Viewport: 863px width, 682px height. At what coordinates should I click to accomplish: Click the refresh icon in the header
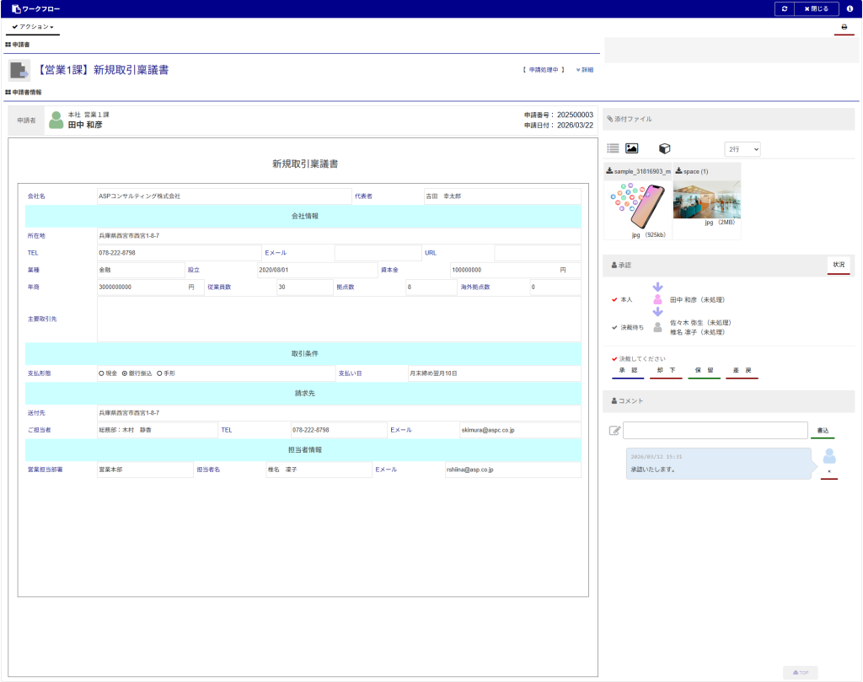[785, 8]
